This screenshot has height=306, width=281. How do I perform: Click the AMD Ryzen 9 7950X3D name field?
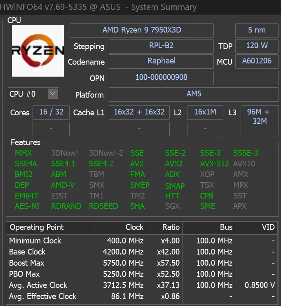(142, 30)
